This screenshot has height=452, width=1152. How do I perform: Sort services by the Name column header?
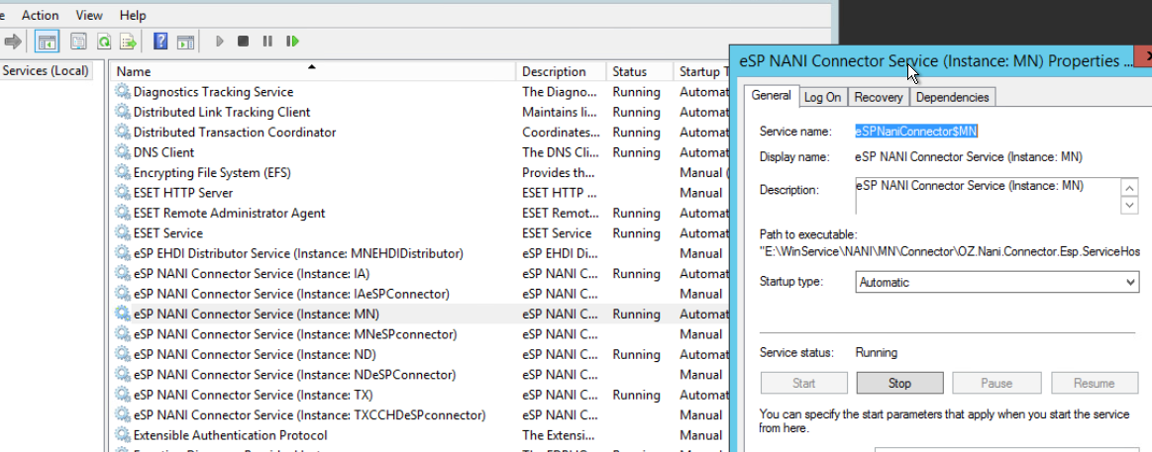click(312, 71)
